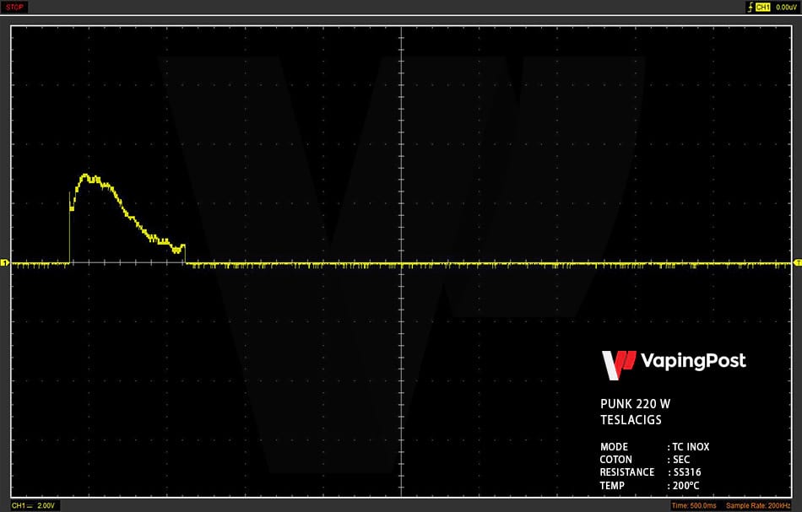Click the trigger level T marker on right edge
Screen dimensions: 802x512
tap(798, 262)
